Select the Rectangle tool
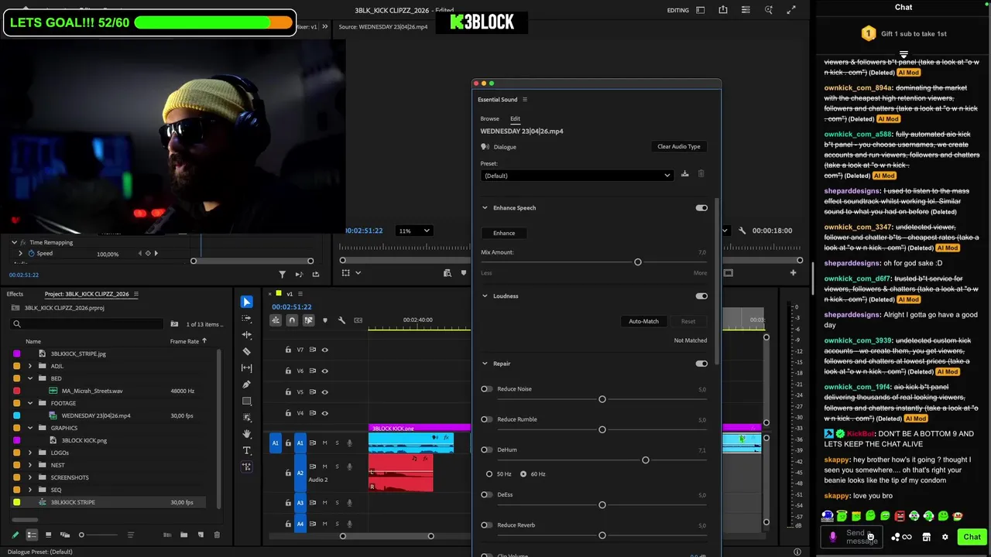Viewport: 991px width, 557px height. click(x=246, y=401)
